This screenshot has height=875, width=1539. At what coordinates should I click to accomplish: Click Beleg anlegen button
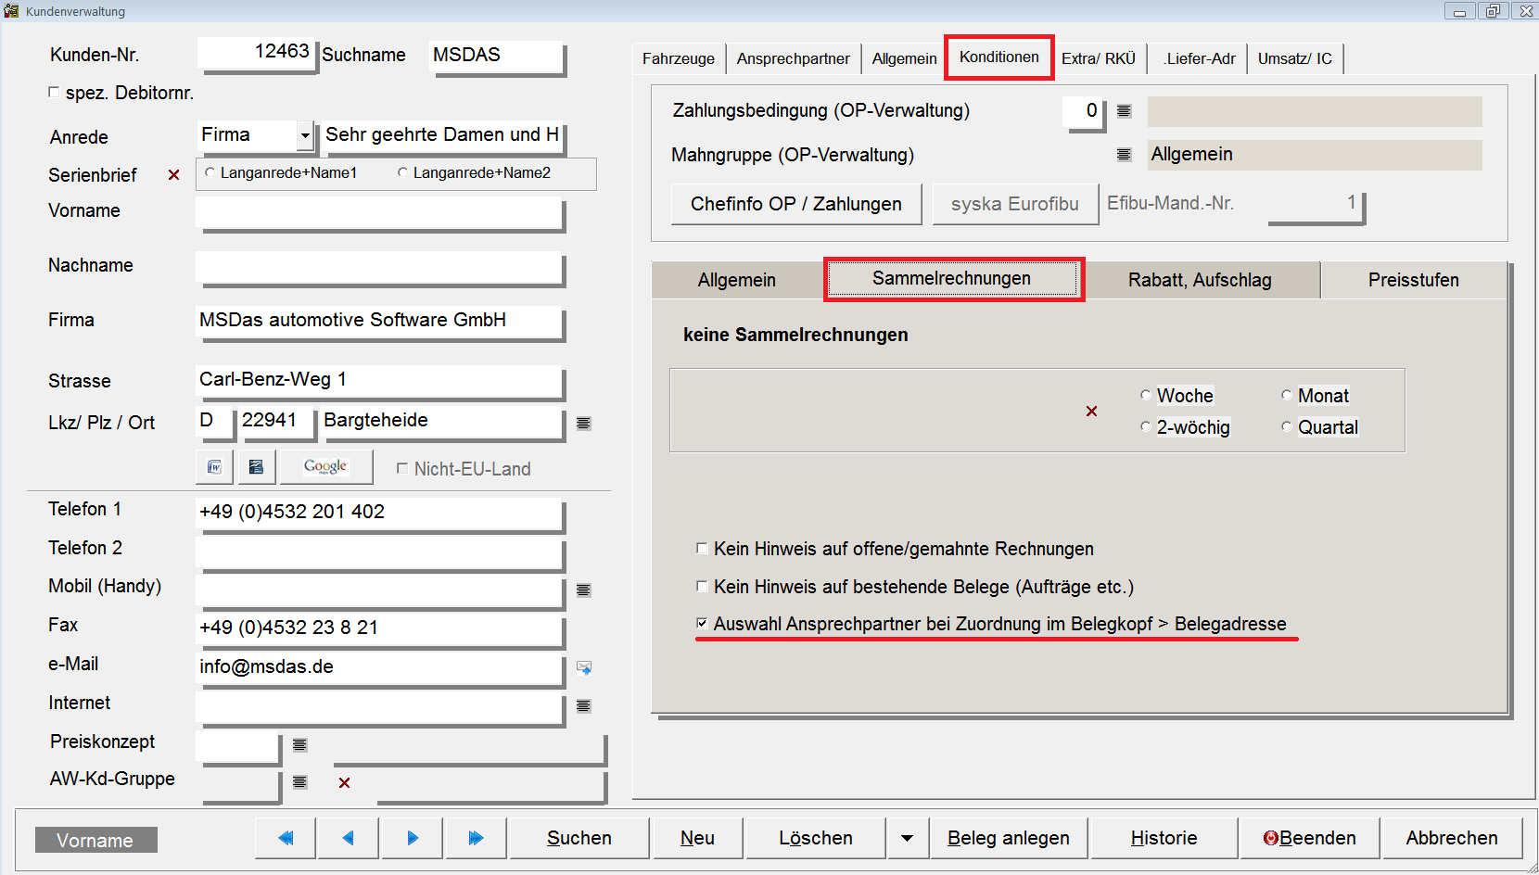[x=1009, y=838]
